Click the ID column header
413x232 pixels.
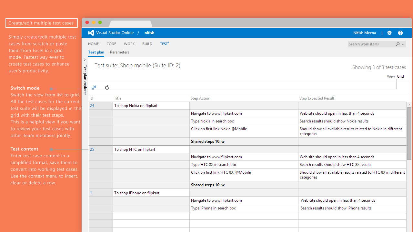pos(91,98)
